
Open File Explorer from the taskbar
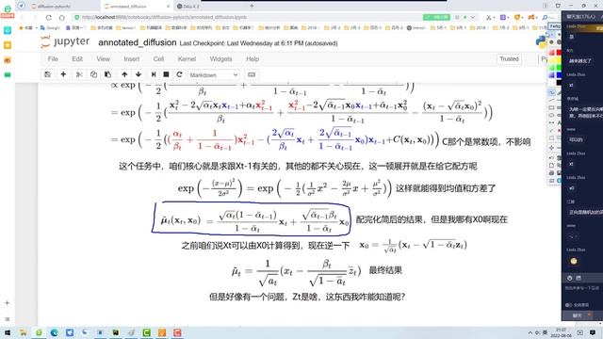tap(23, 332)
